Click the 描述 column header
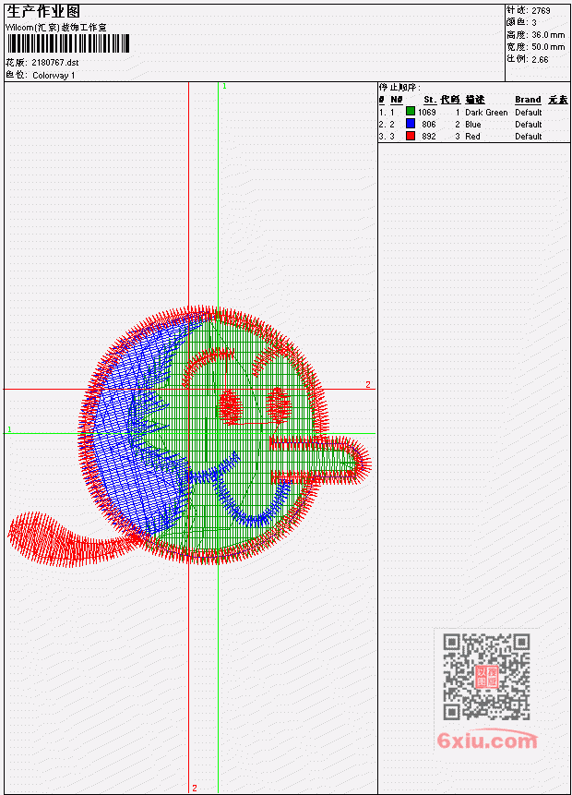Viewport: 572px width, 795px height. [475, 100]
